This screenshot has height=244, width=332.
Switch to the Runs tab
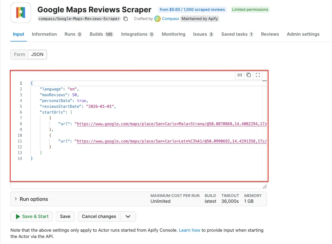tap(73, 34)
